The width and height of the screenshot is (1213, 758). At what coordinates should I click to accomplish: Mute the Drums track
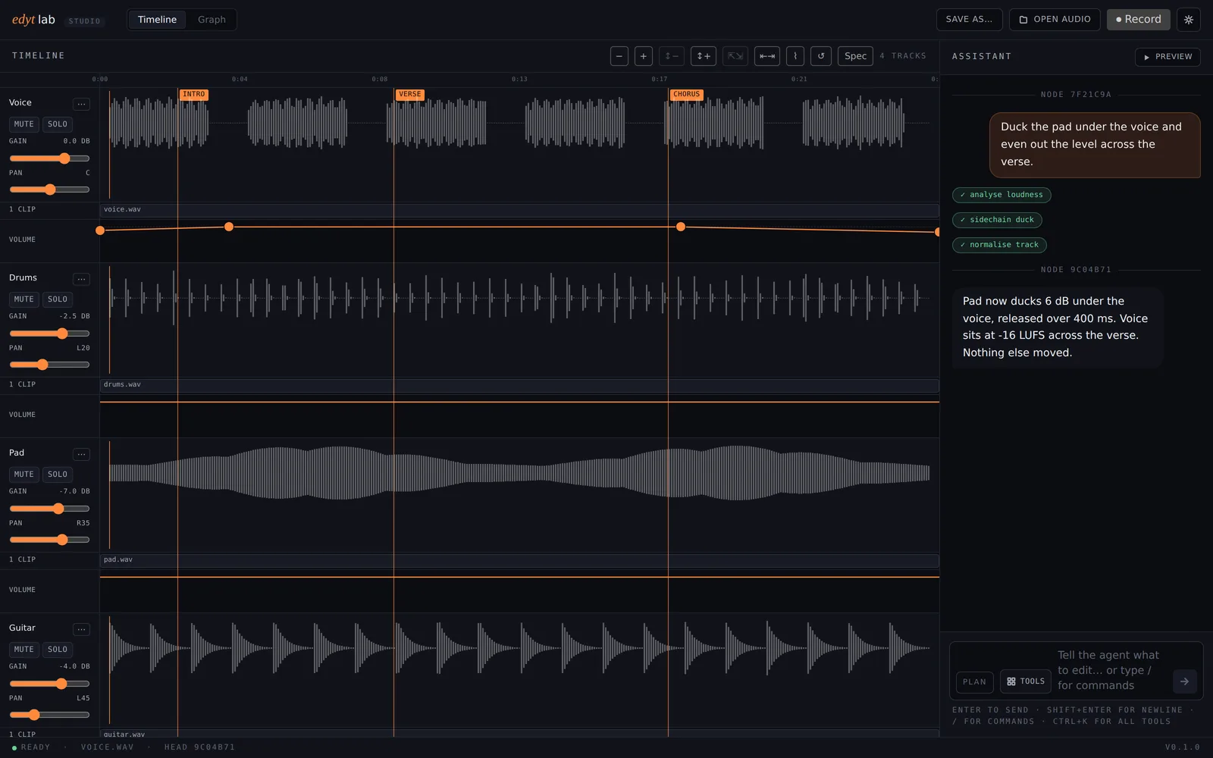click(x=24, y=299)
